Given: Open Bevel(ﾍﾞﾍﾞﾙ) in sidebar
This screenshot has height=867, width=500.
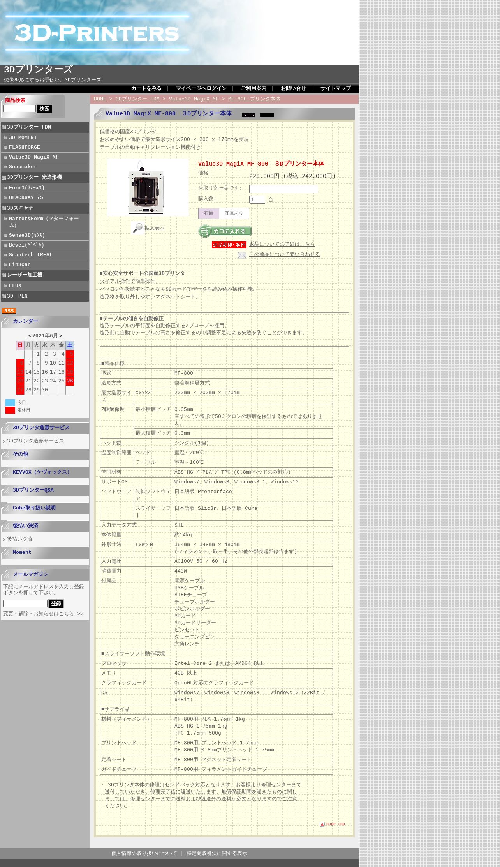Looking at the screenshot, I should (x=45, y=245).
